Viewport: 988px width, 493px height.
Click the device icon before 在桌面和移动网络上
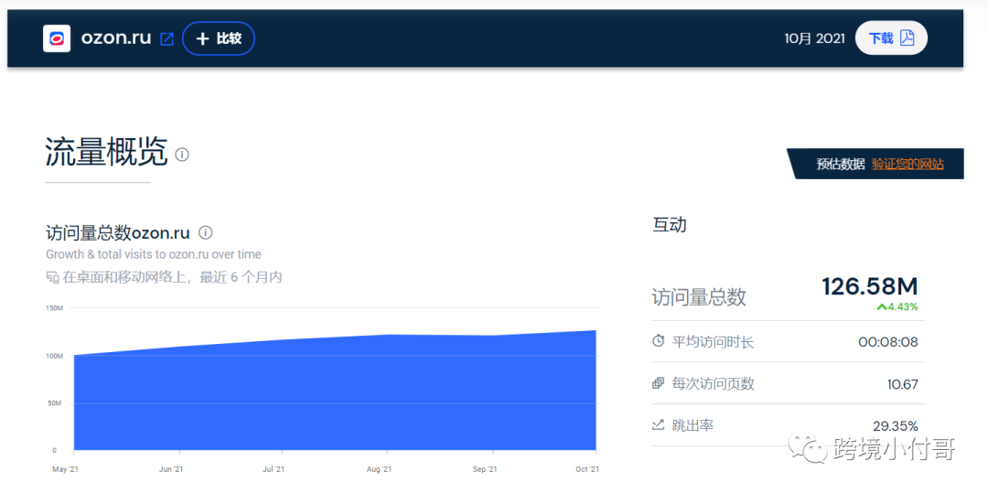pyautogui.click(x=51, y=277)
